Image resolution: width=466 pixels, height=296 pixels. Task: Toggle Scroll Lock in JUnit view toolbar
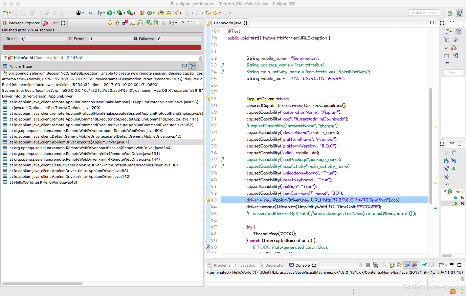[x=140, y=23]
